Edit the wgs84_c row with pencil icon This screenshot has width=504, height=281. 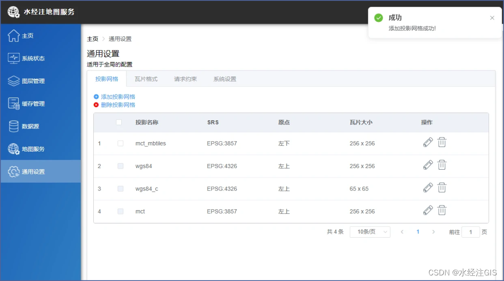428,187
